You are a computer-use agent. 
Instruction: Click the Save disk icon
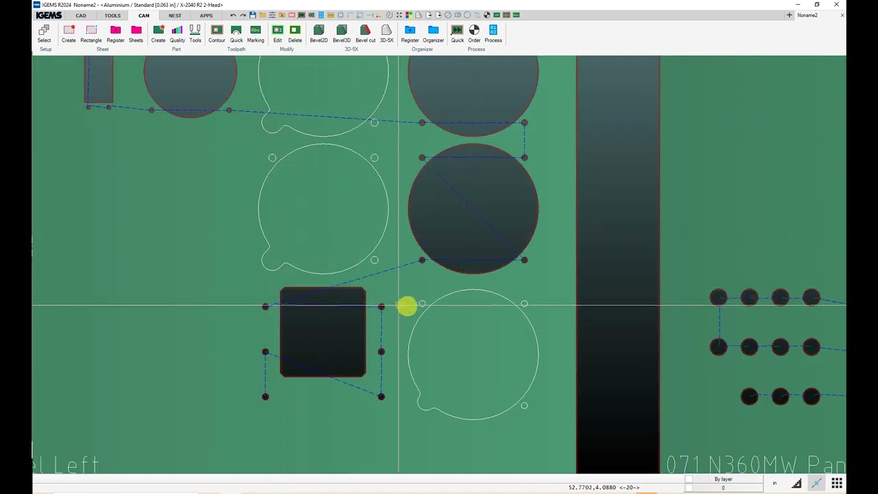tap(252, 15)
